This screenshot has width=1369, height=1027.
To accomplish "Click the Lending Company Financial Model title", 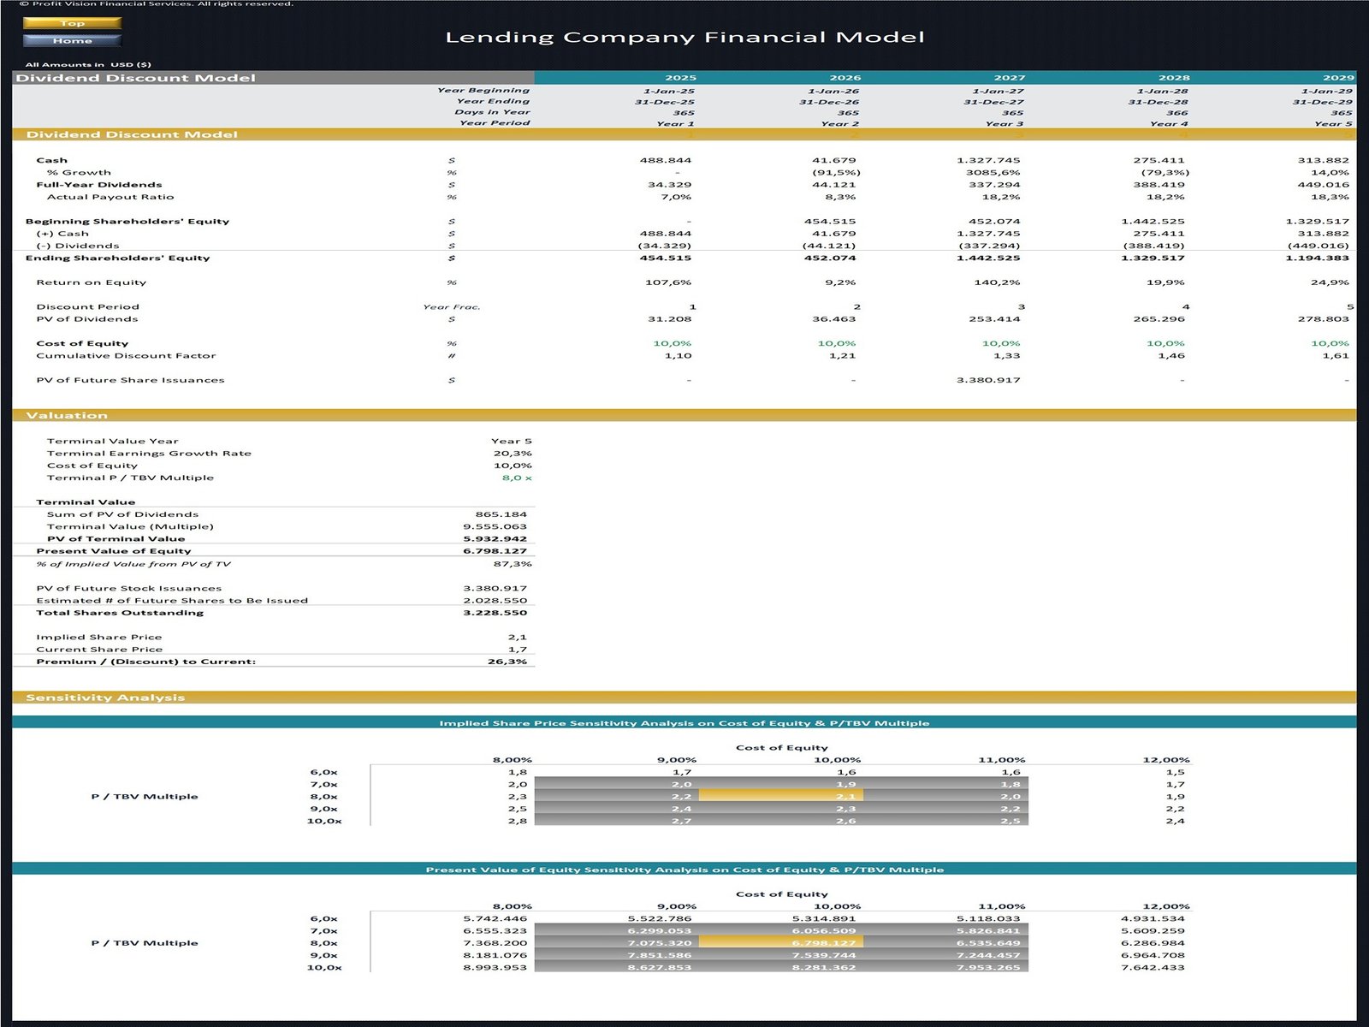I will click(684, 37).
